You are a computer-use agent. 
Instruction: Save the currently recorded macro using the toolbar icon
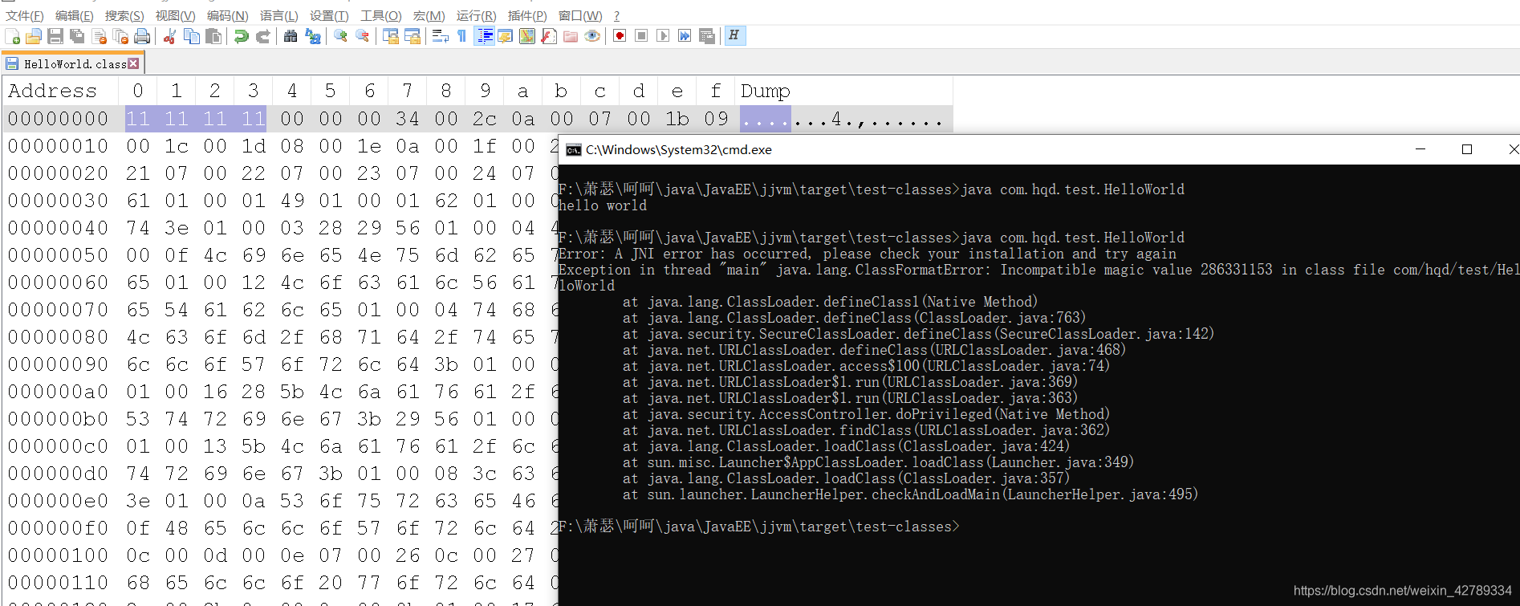707,36
